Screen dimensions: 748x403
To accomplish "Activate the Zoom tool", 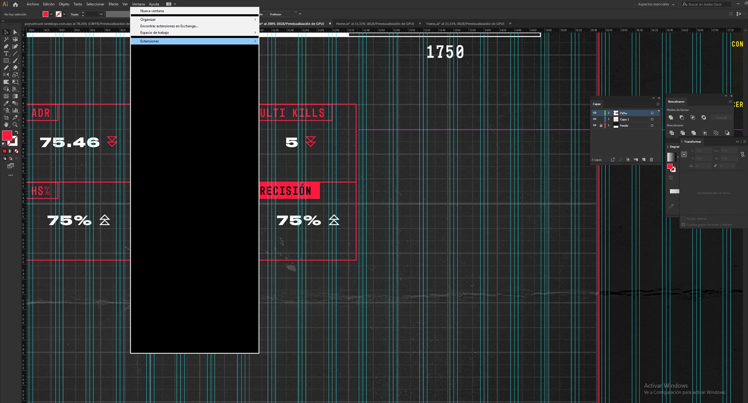I will pos(15,124).
